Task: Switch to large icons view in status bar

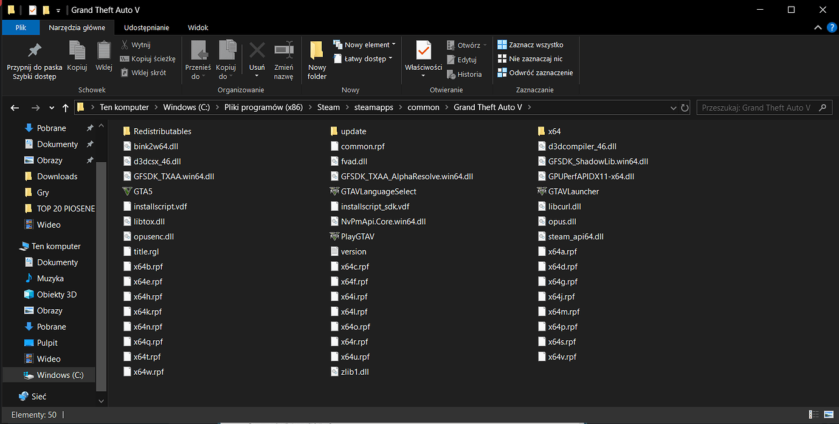Action: coord(829,414)
